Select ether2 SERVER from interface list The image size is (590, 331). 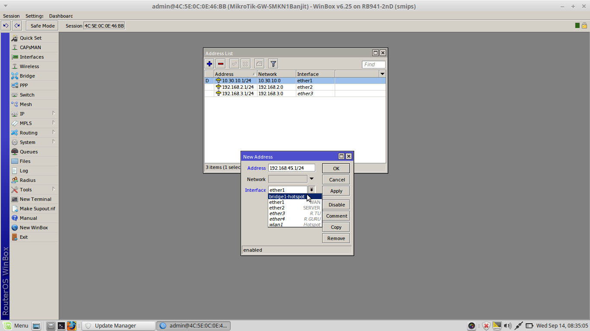tap(295, 208)
